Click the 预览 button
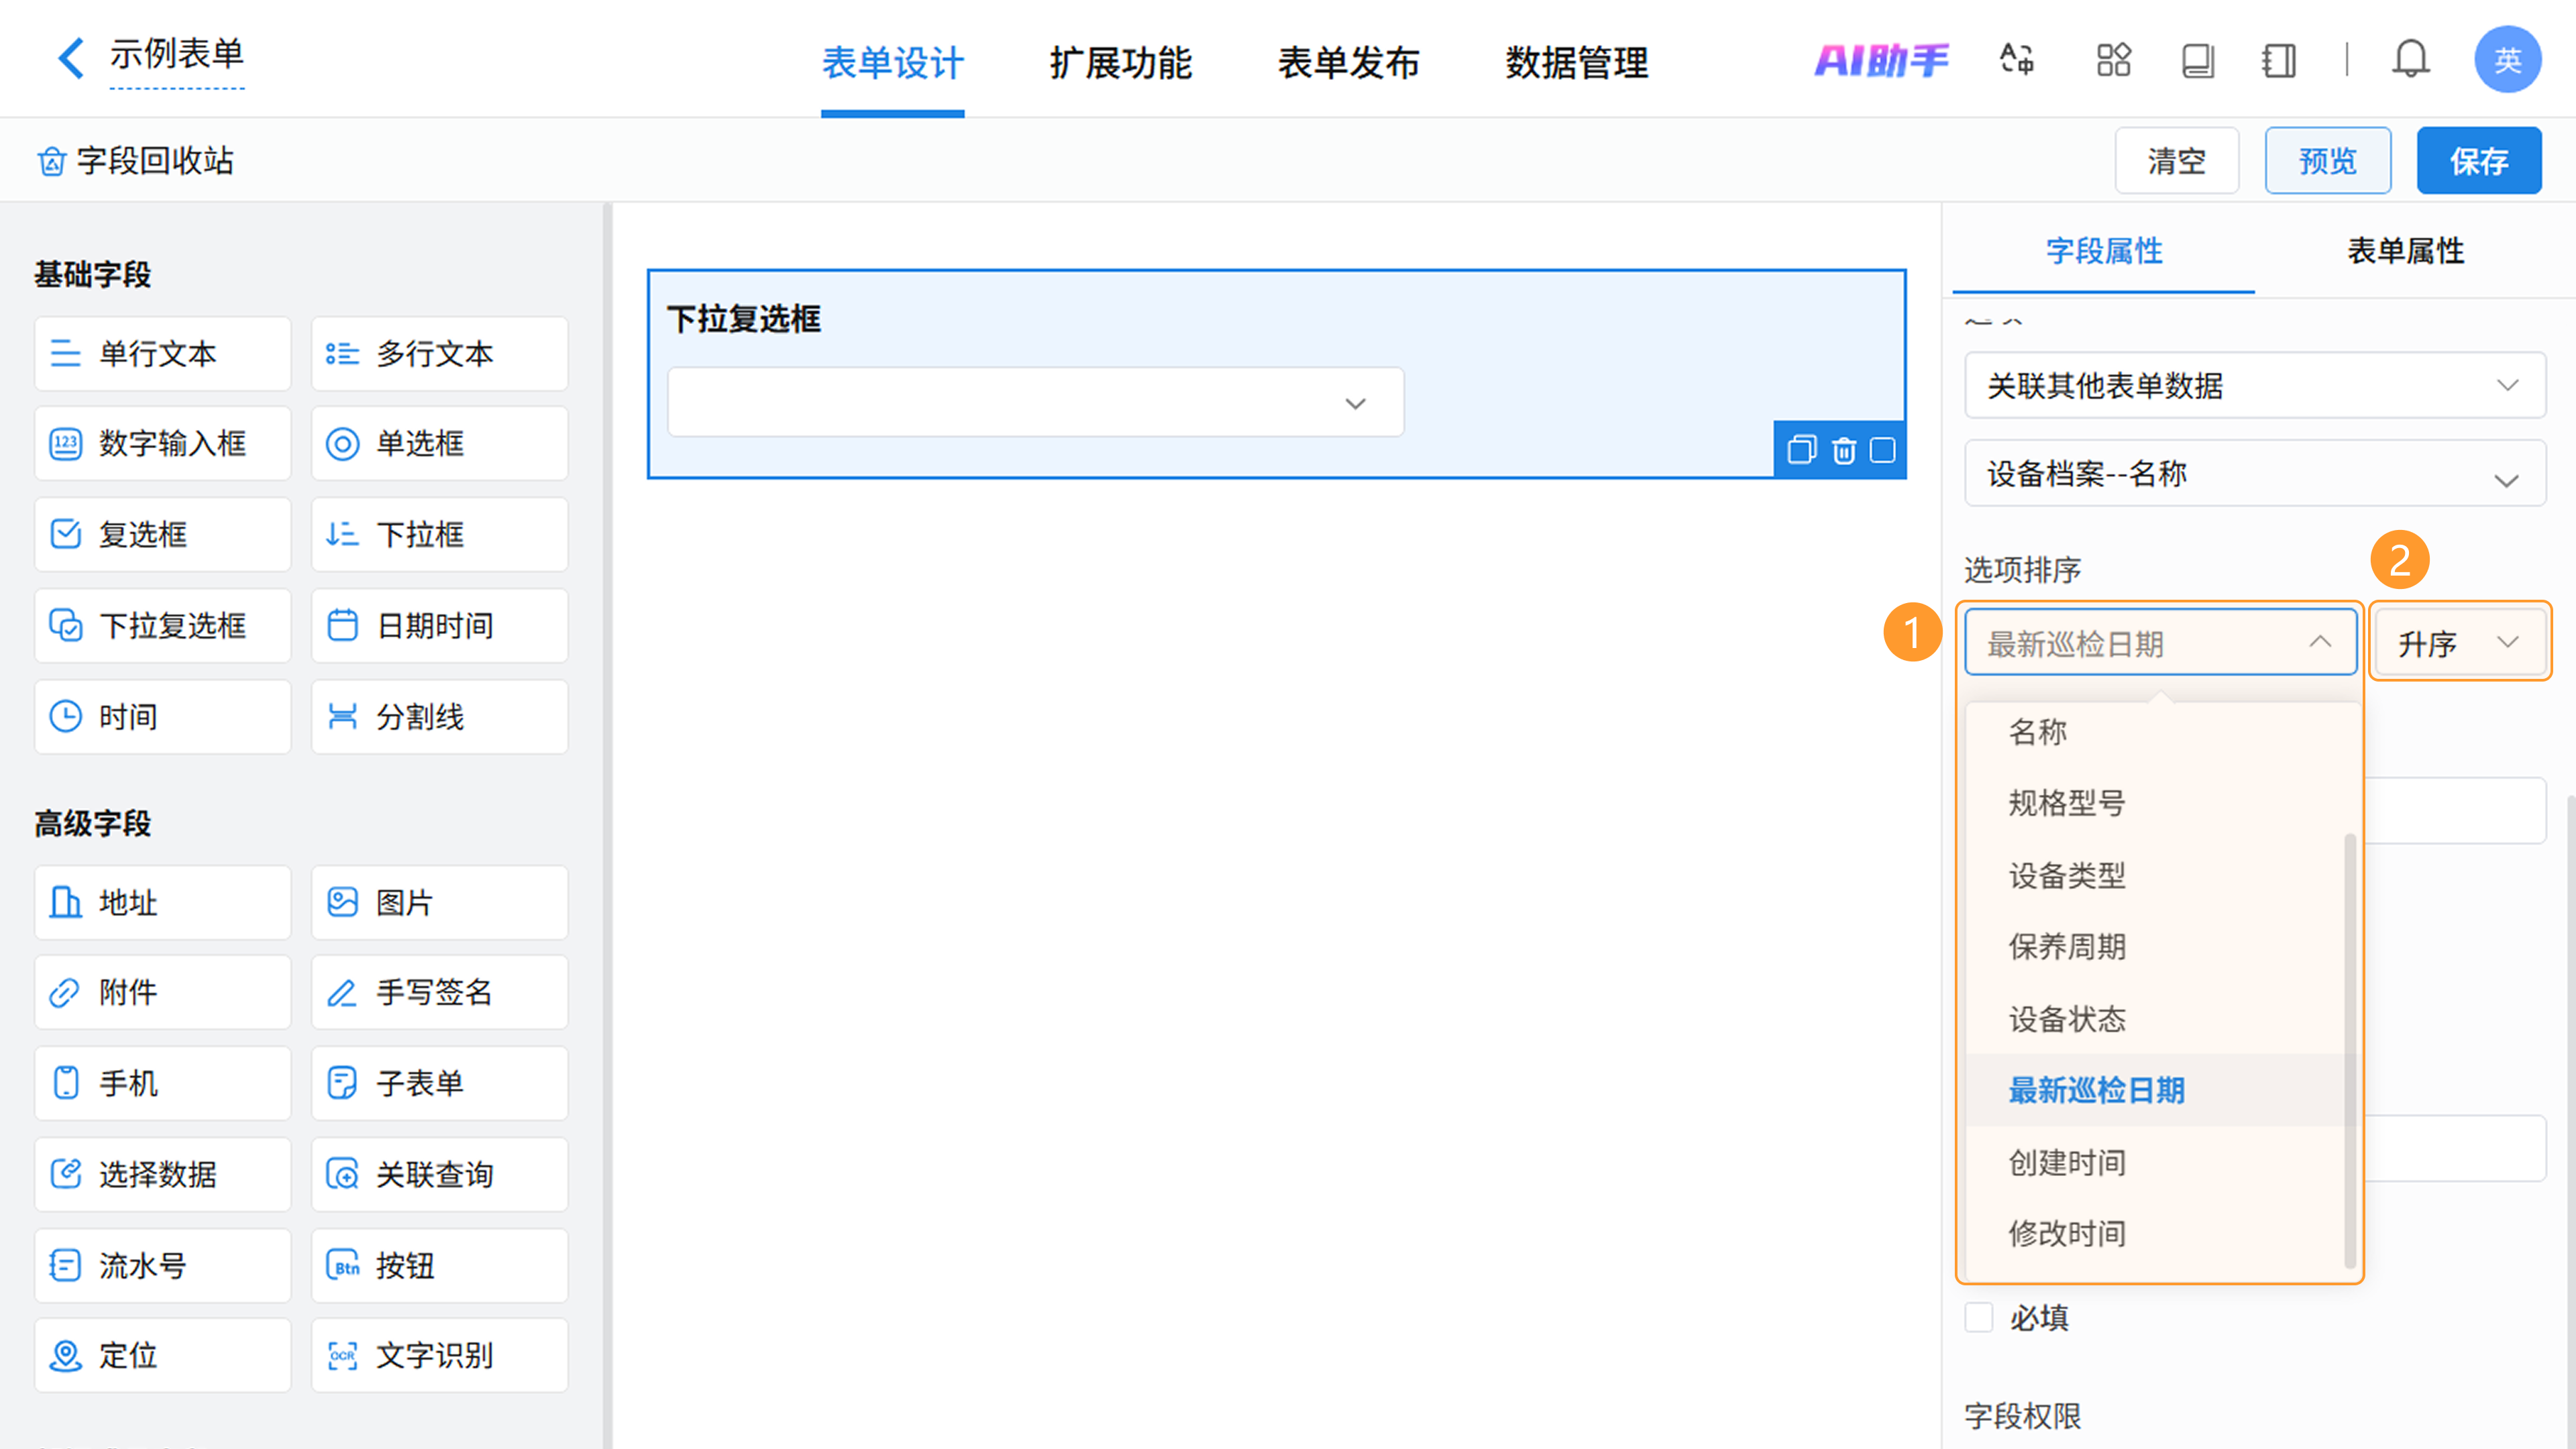The width and height of the screenshot is (2576, 1449). tap(2327, 161)
